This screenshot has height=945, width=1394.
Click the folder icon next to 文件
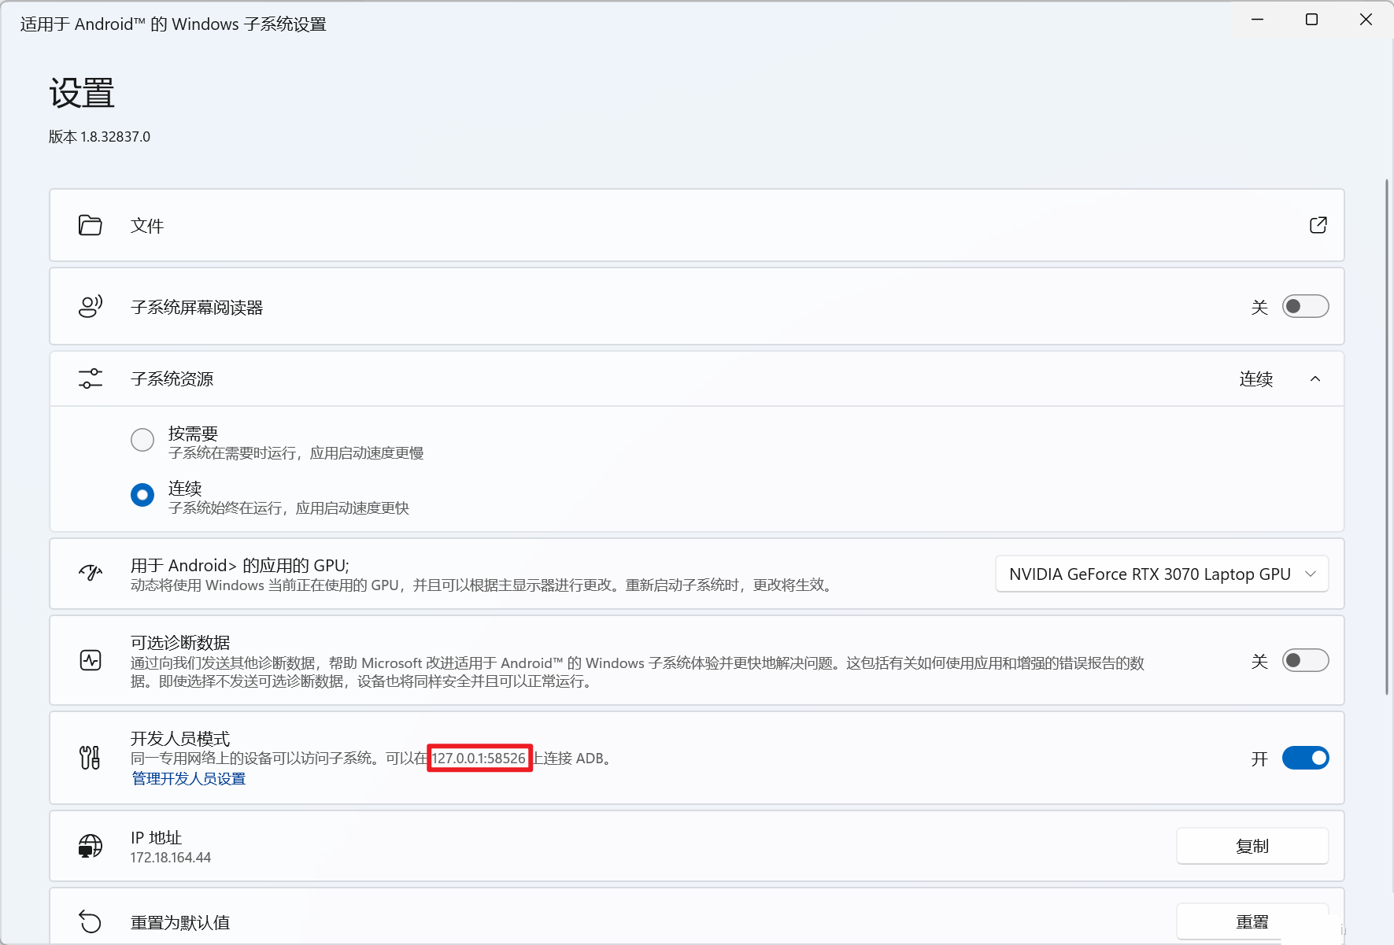pyautogui.click(x=91, y=226)
